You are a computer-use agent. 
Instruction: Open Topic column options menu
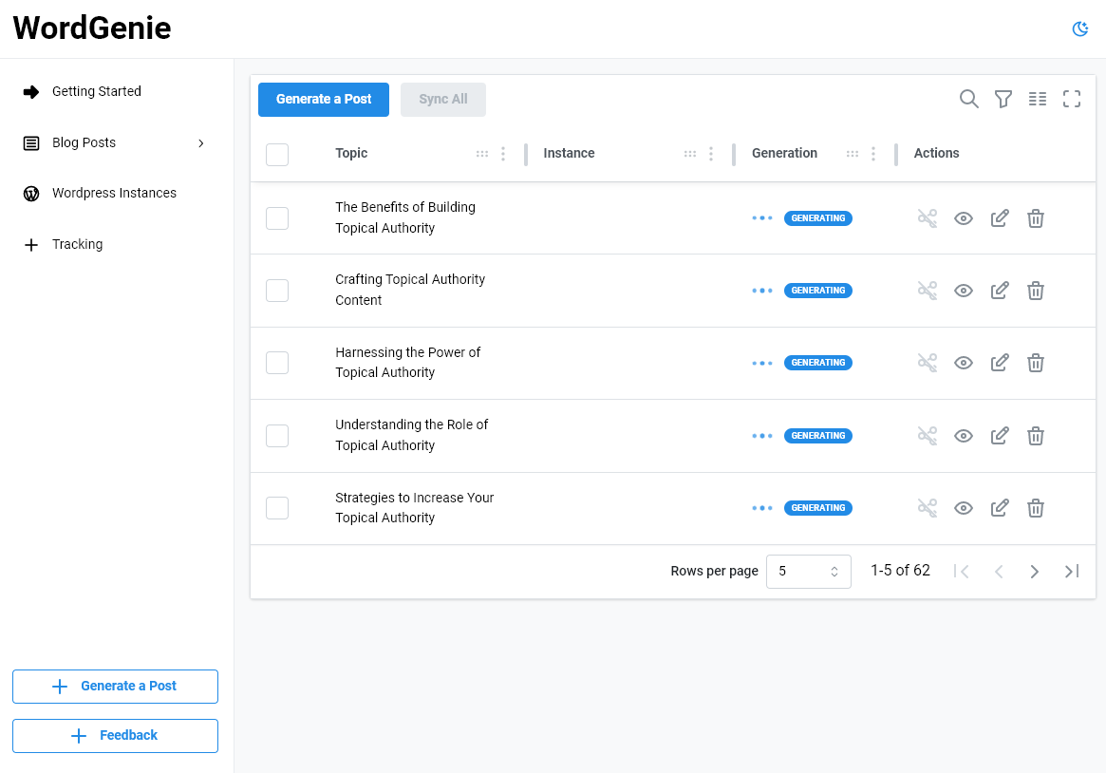[503, 154]
